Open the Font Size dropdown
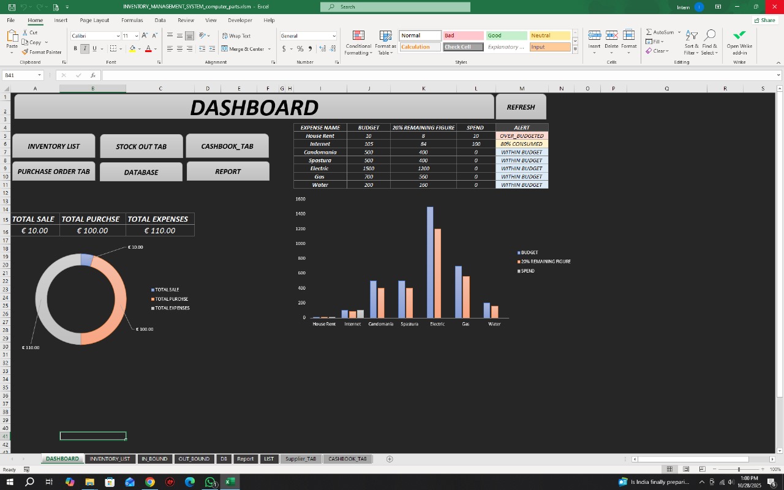The height and width of the screenshot is (490, 784). pos(136,36)
